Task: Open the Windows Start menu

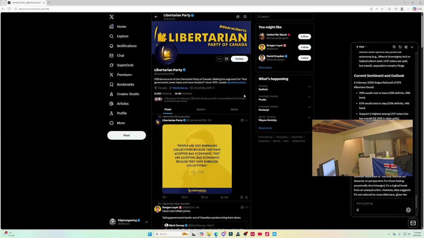Action: [150, 234]
